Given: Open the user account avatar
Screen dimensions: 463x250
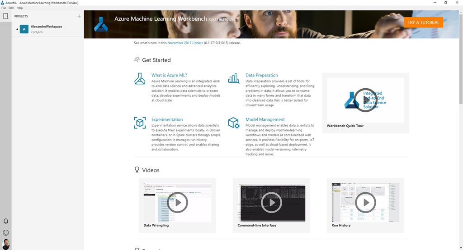Looking at the screenshot, I should [x=5, y=245].
